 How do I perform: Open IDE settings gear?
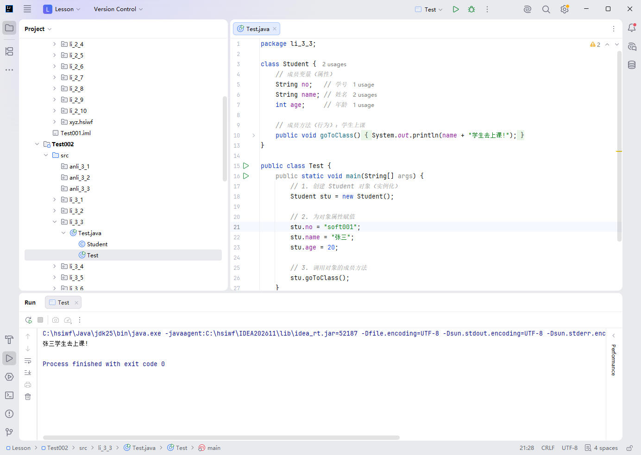[565, 9]
